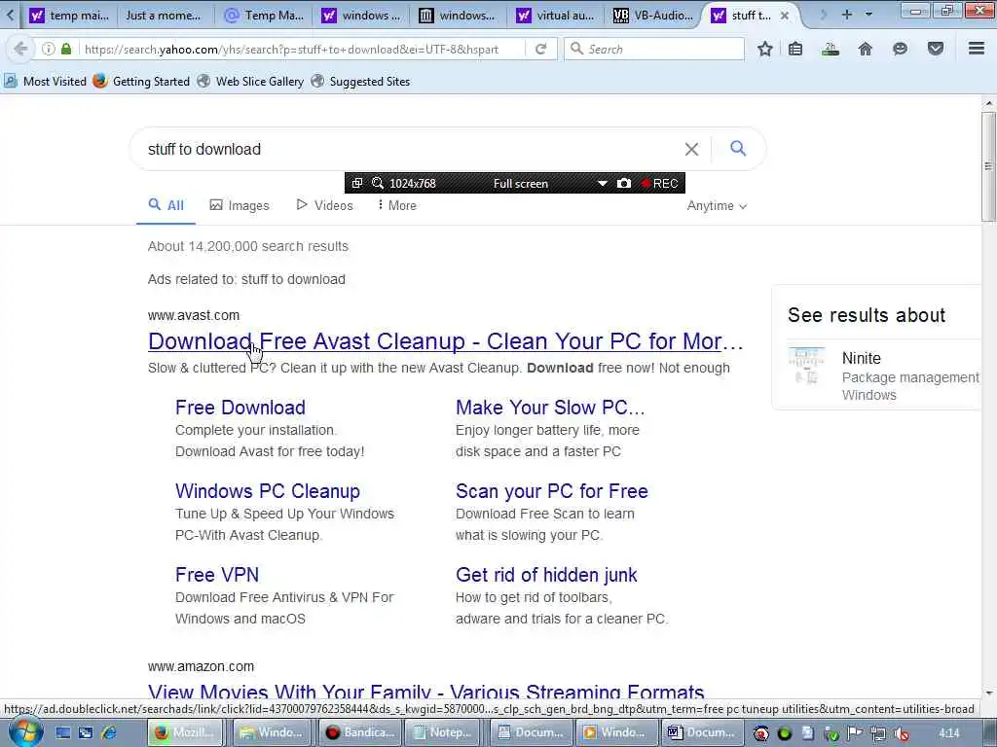Click the page vertical scrollbar thumb
Viewport: 997px width, 747px height.
(988, 166)
